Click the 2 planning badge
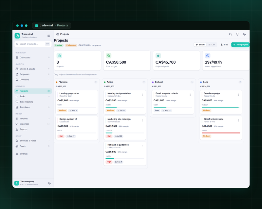Screen dimensions: 262x209 71,45
